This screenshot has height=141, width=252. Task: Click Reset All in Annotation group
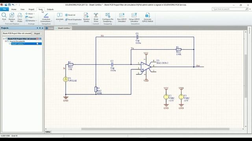pos(70,15)
